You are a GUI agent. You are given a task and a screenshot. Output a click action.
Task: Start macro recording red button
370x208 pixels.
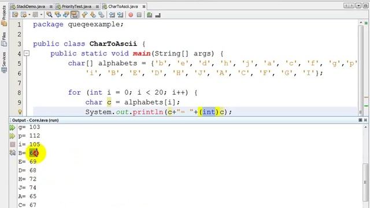pos(131,15)
